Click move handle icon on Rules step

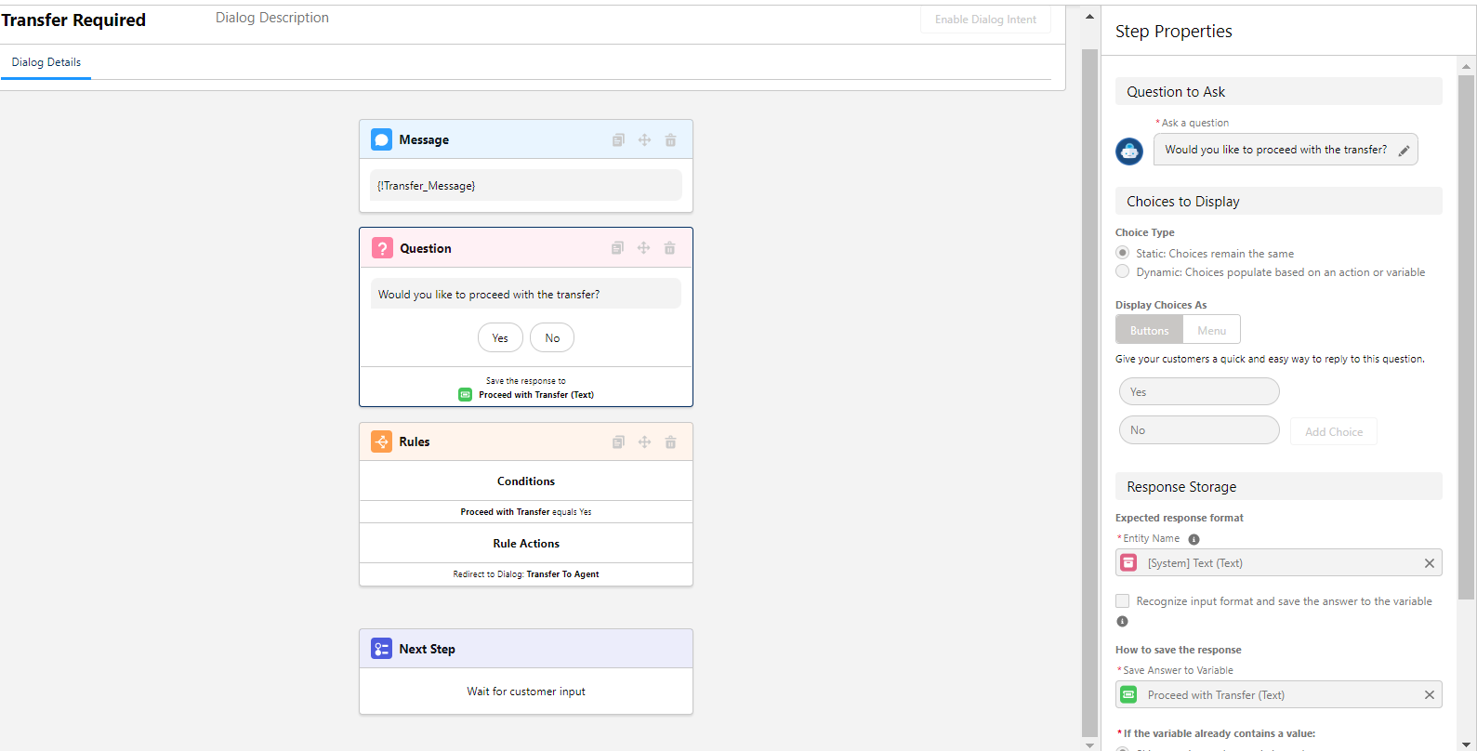(644, 442)
